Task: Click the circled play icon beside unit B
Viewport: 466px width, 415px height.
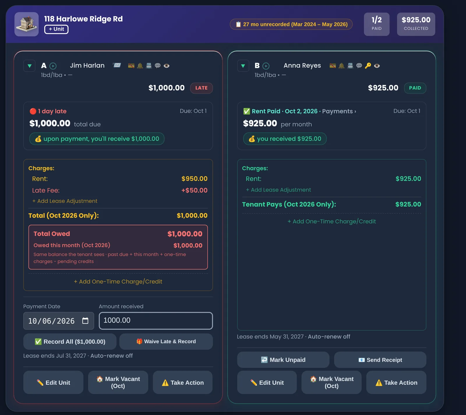Action: [x=266, y=66]
